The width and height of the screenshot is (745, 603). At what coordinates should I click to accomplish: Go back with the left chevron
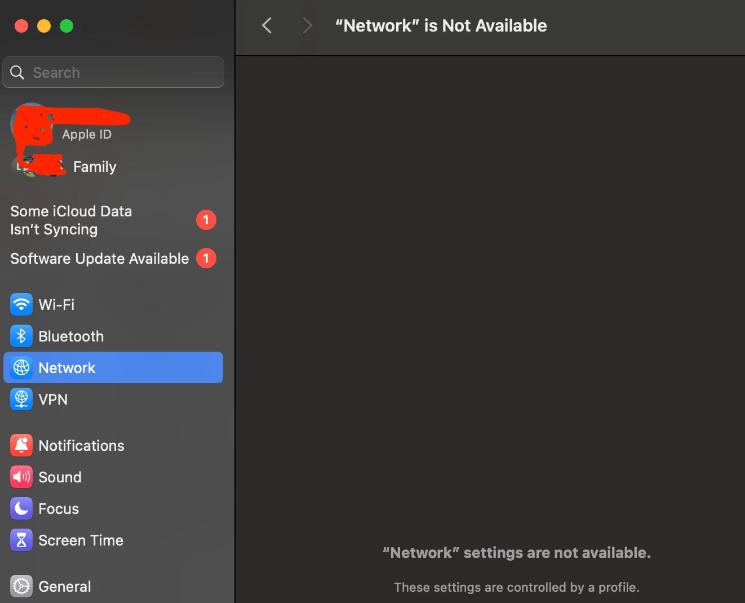(x=267, y=25)
